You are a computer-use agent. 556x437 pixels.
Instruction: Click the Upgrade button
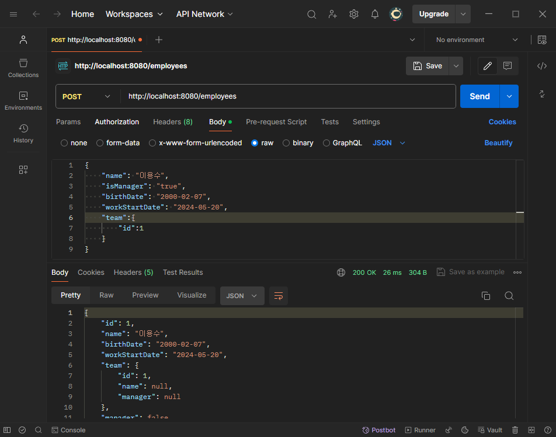click(x=434, y=14)
